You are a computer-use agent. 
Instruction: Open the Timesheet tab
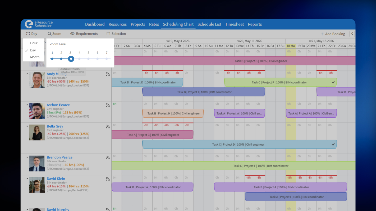tap(235, 24)
